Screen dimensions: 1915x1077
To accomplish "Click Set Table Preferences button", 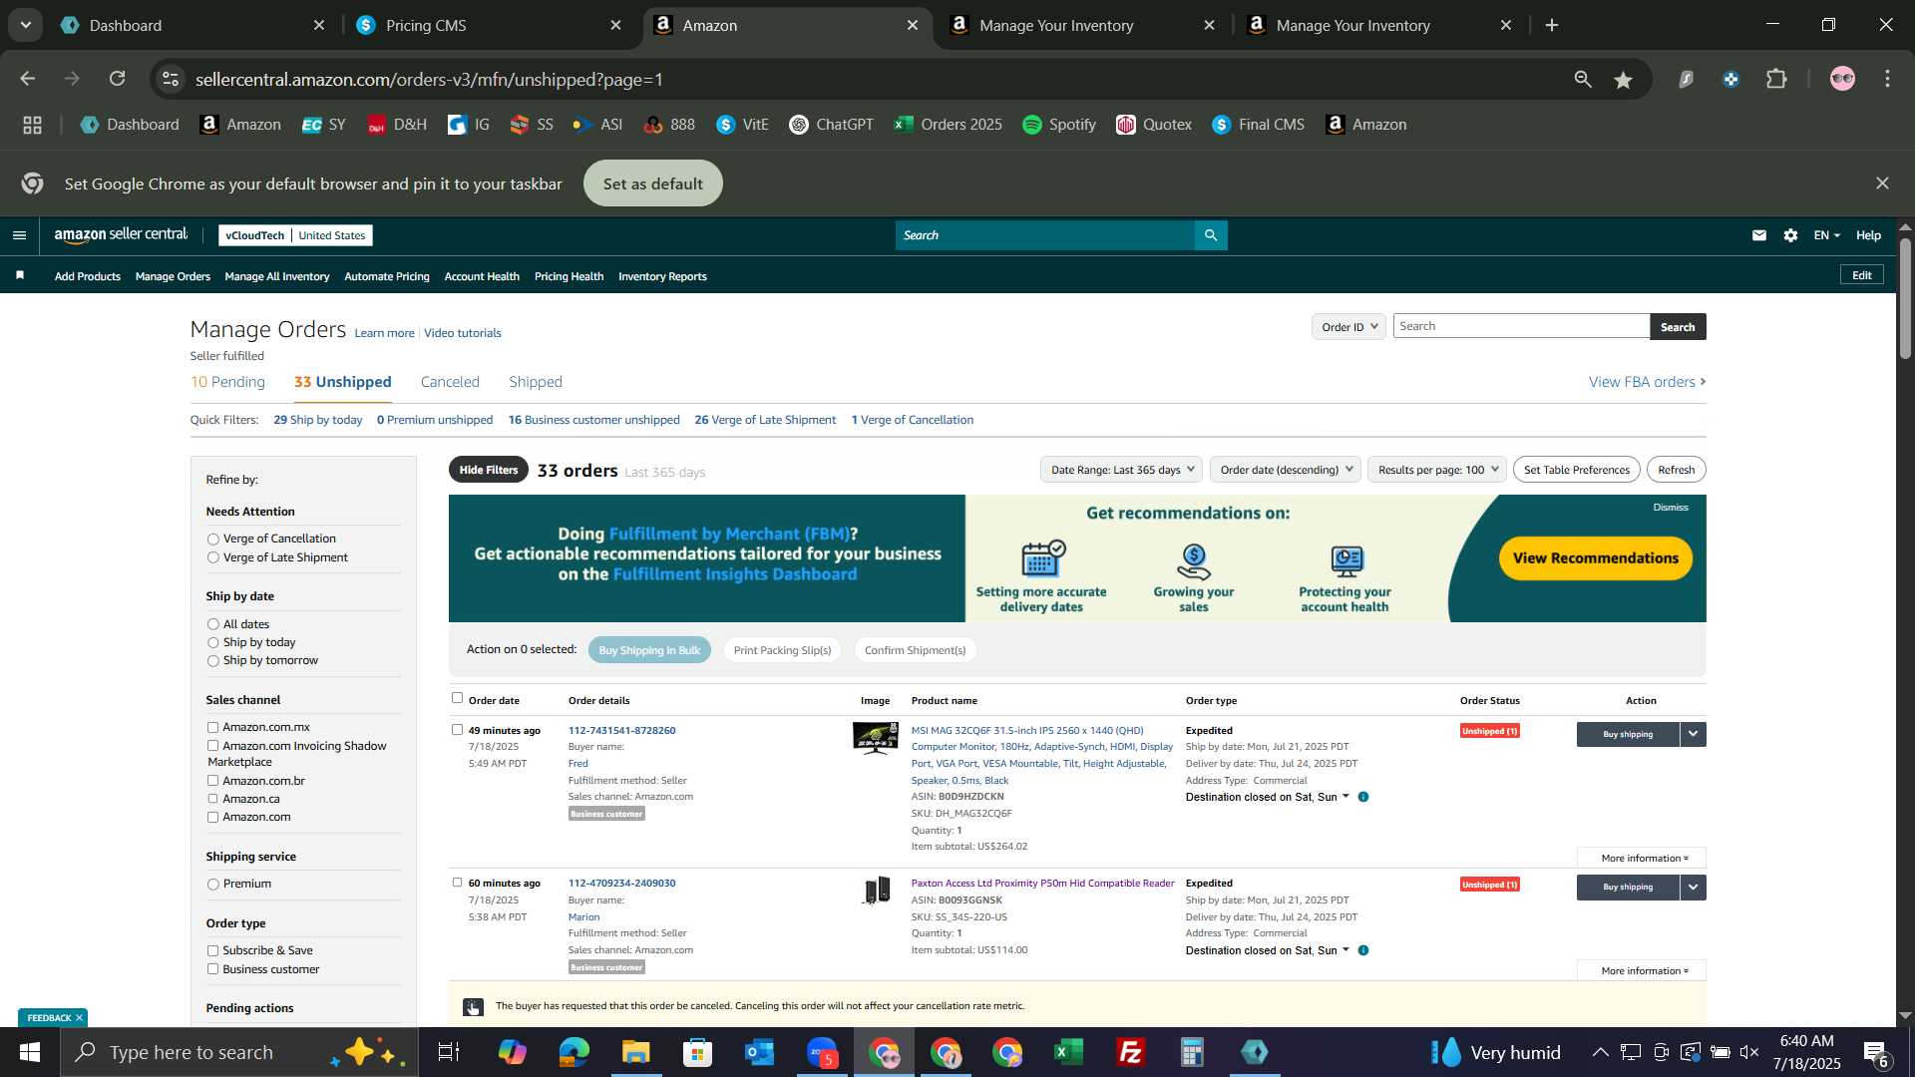I will pyautogui.click(x=1577, y=470).
